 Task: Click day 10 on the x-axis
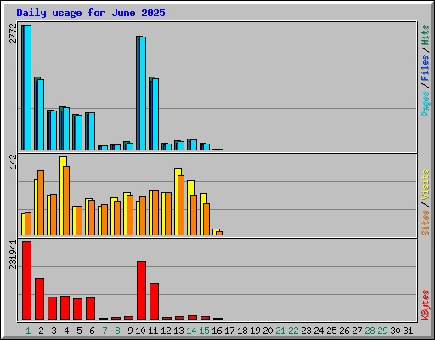pos(140,331)
